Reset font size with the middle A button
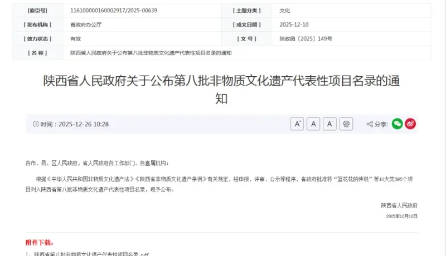Viewport: 446px width, 256px height. coord(313,124)
